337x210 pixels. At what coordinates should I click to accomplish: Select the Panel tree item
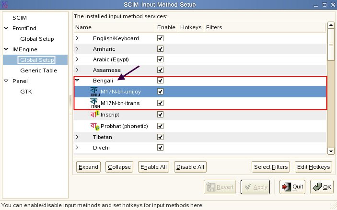point(20,81)
